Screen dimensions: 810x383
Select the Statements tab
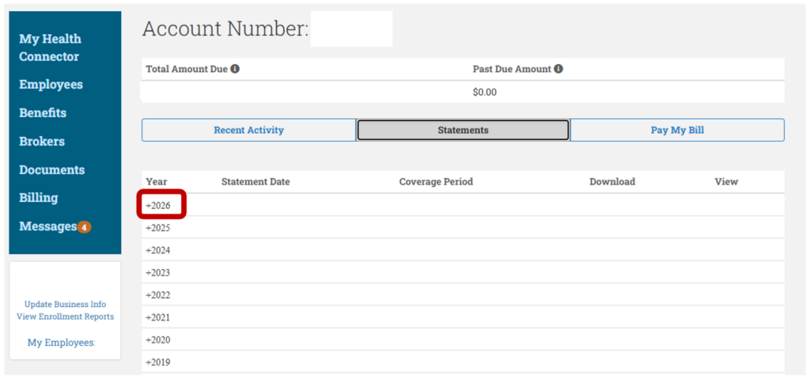click(463, 131)
